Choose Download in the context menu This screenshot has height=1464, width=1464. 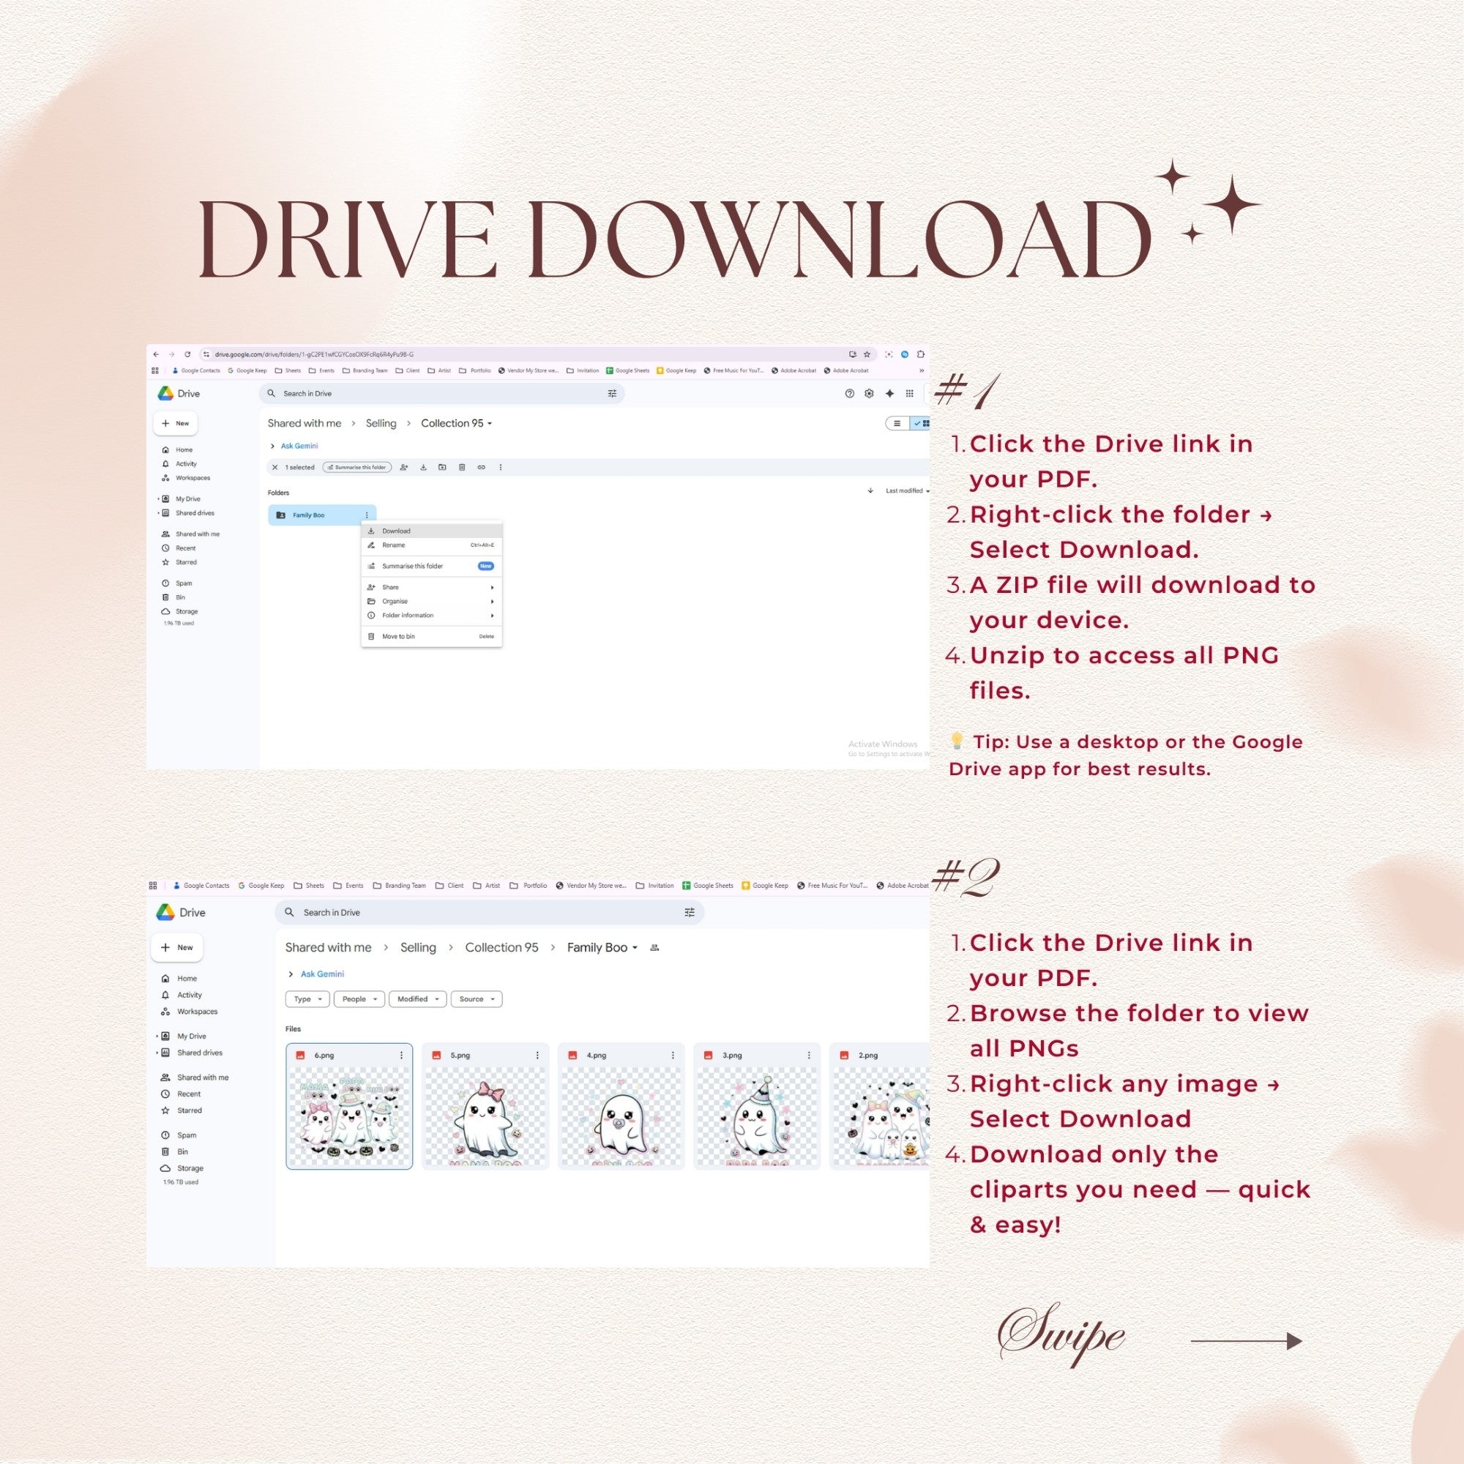431,531
